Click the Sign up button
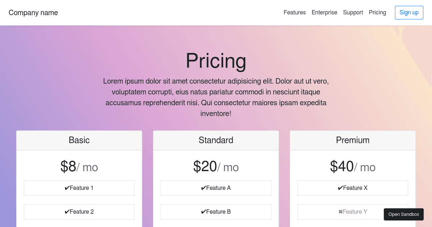Viewport: 432px width, 227px height. [x=409, y=12]
